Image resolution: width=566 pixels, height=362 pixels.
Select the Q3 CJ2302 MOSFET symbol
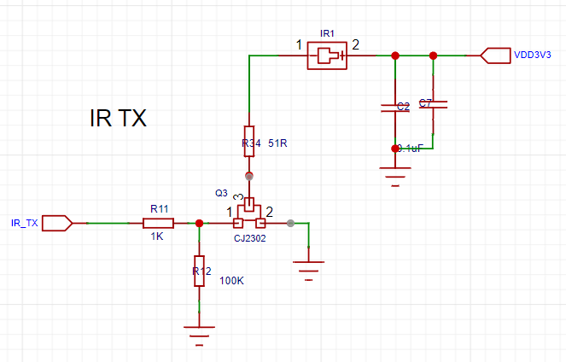[249, 213]
